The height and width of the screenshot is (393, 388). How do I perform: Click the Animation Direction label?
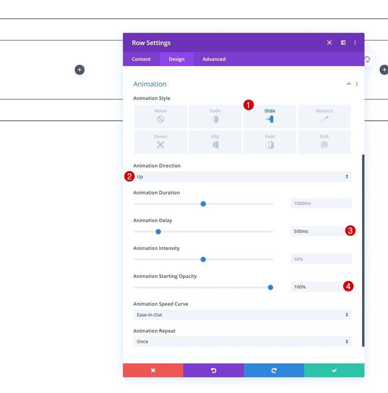(x=157, y=166)
